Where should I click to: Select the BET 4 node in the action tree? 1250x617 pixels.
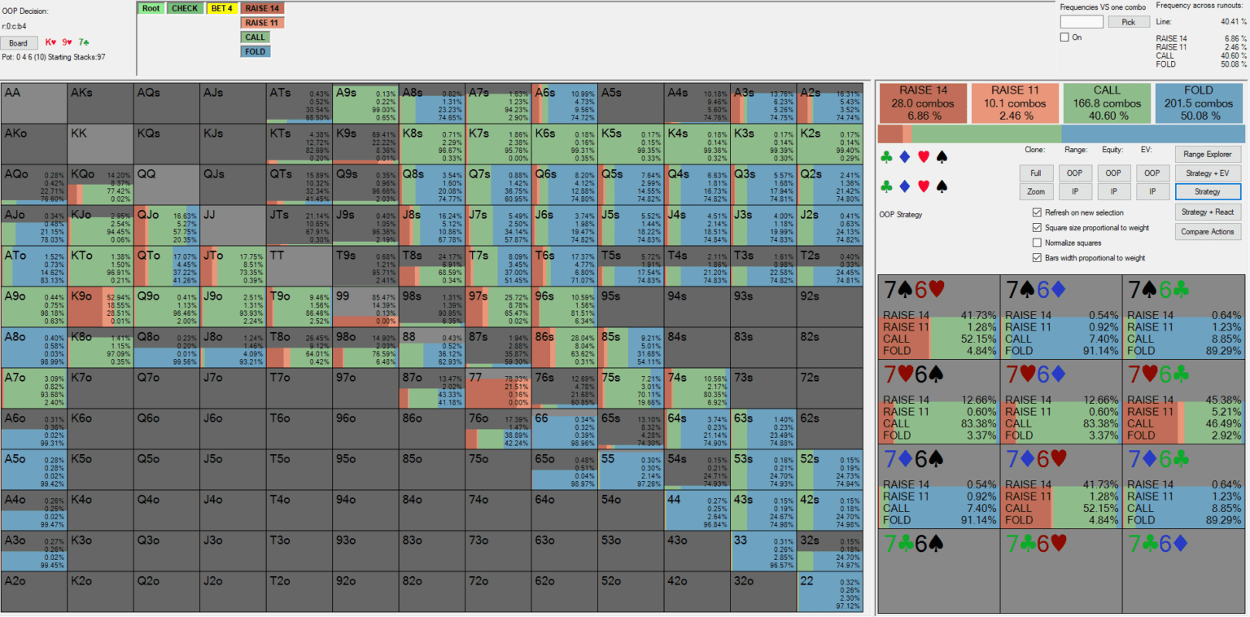(220, 8)
